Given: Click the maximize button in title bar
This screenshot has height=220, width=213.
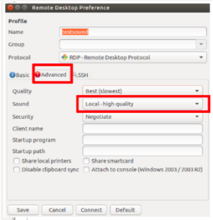Looking at the screenshot, I should (25, 8).
